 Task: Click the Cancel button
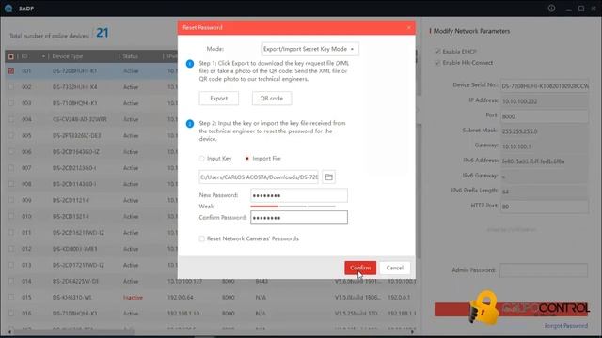[395, 268]
